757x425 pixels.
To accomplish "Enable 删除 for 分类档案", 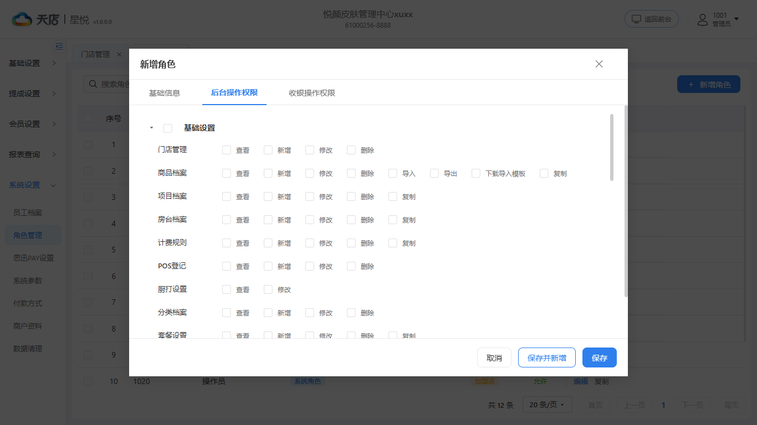I will click(351, 313).
